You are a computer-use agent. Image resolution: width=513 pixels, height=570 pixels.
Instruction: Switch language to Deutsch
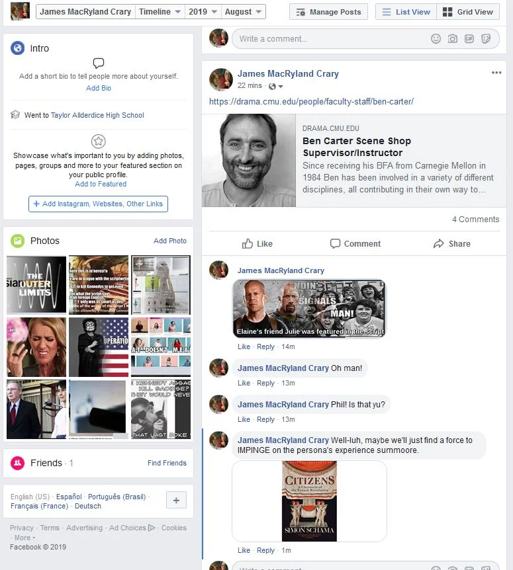coord(88,506)
